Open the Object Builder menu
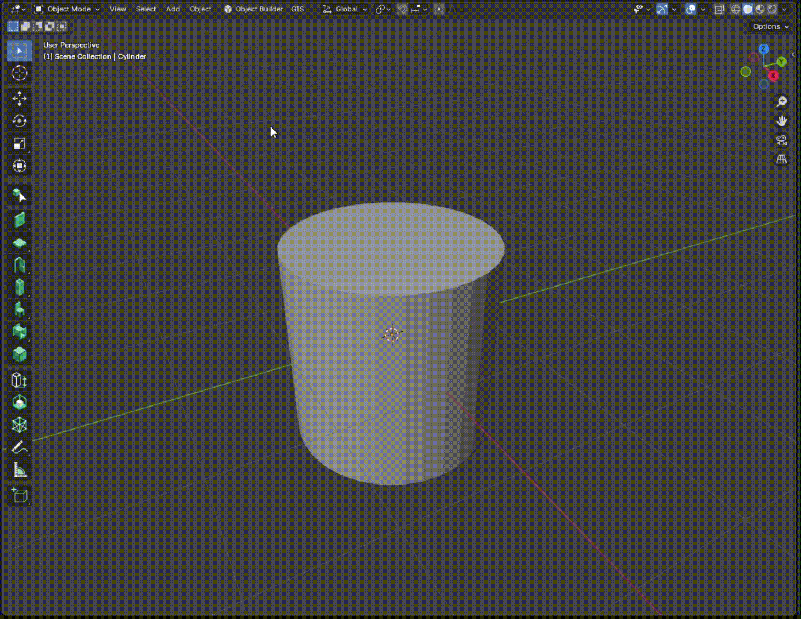This screenshot has width=801, height=619. coord(253,9)
